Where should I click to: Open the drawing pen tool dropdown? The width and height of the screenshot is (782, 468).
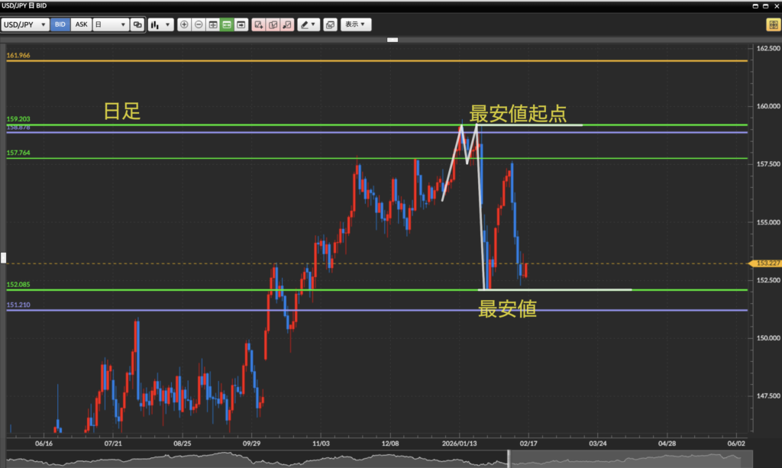pyautogui.click(x=309, y=24)
